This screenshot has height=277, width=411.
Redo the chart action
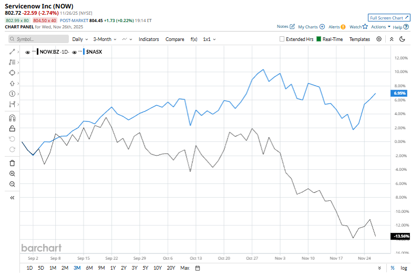click(12, 149)
